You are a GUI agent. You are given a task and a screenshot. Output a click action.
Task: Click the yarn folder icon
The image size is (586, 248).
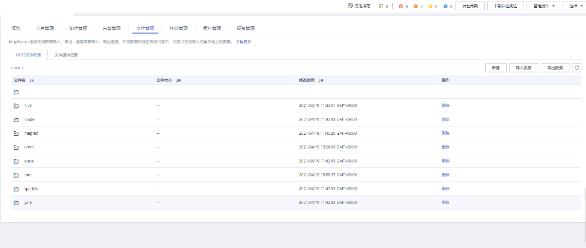tap(16, 202)
